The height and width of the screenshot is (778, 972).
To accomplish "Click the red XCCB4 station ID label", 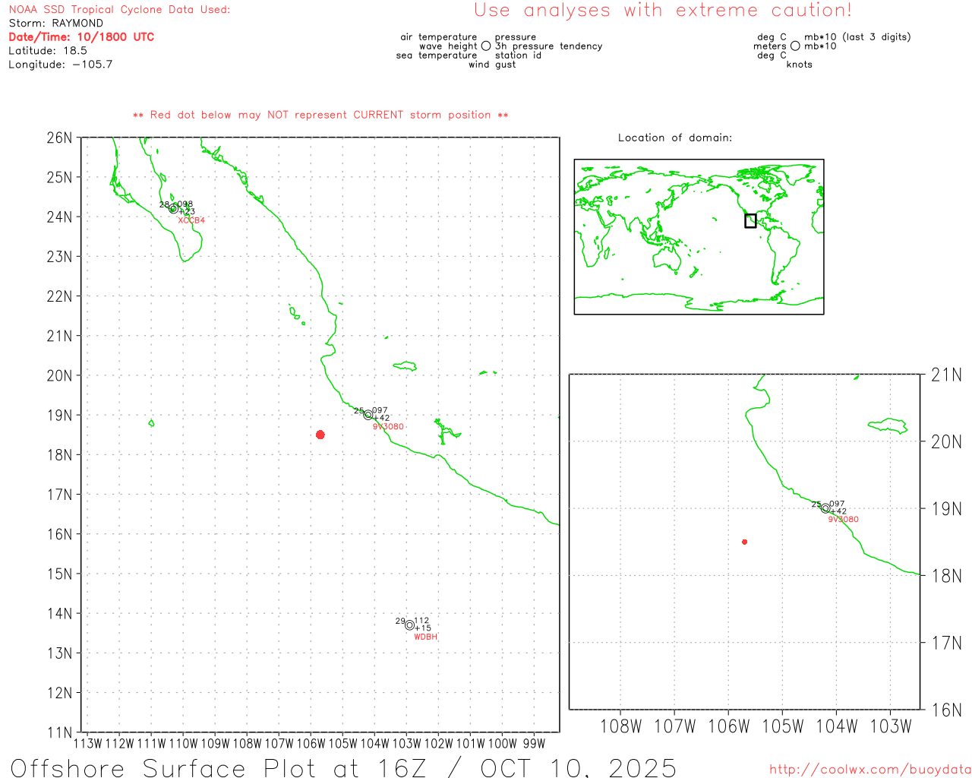I will tap(191, 220).
